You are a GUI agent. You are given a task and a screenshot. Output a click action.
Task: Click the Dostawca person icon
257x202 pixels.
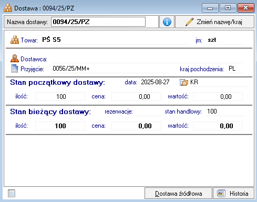(15, 59)
